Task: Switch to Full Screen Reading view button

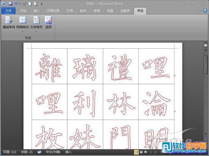Action: pyautogui.click(x=141, y=152)
